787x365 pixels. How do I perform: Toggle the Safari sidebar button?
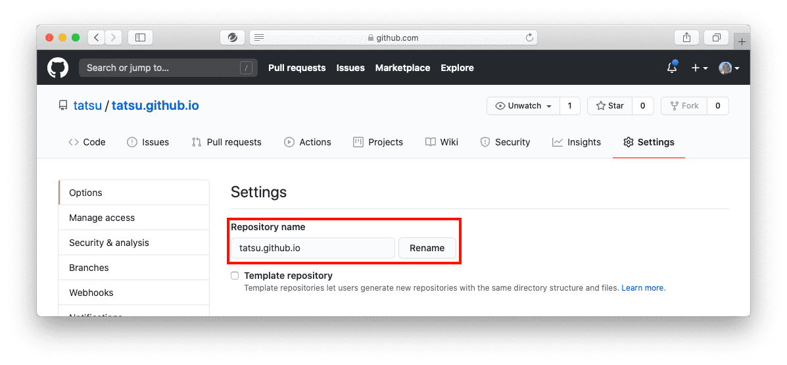click(x=141, y=37)
